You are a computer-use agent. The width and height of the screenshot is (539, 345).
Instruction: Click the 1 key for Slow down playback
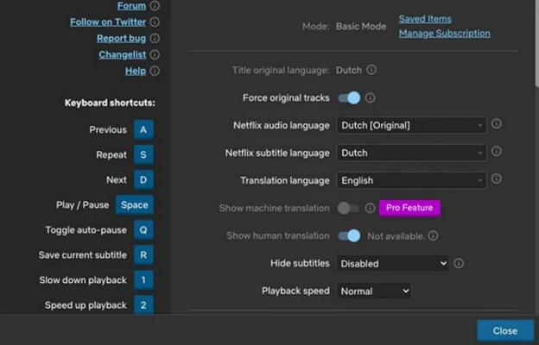143,280
